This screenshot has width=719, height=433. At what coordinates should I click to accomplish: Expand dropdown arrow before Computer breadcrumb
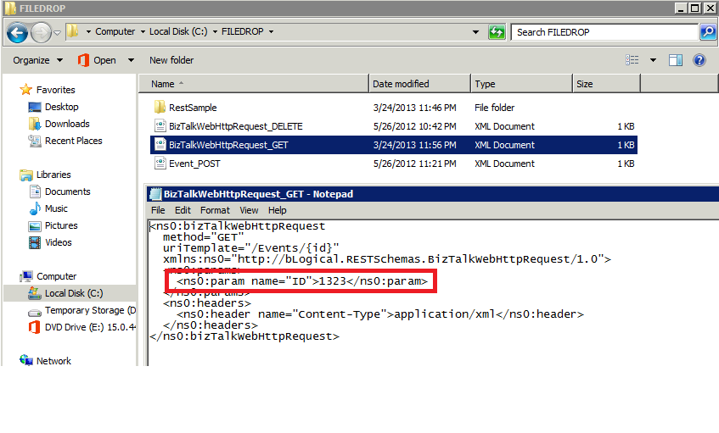tap(88, 31)
